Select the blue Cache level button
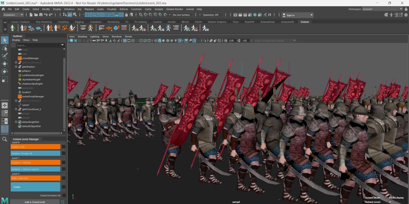 [35, 187]
